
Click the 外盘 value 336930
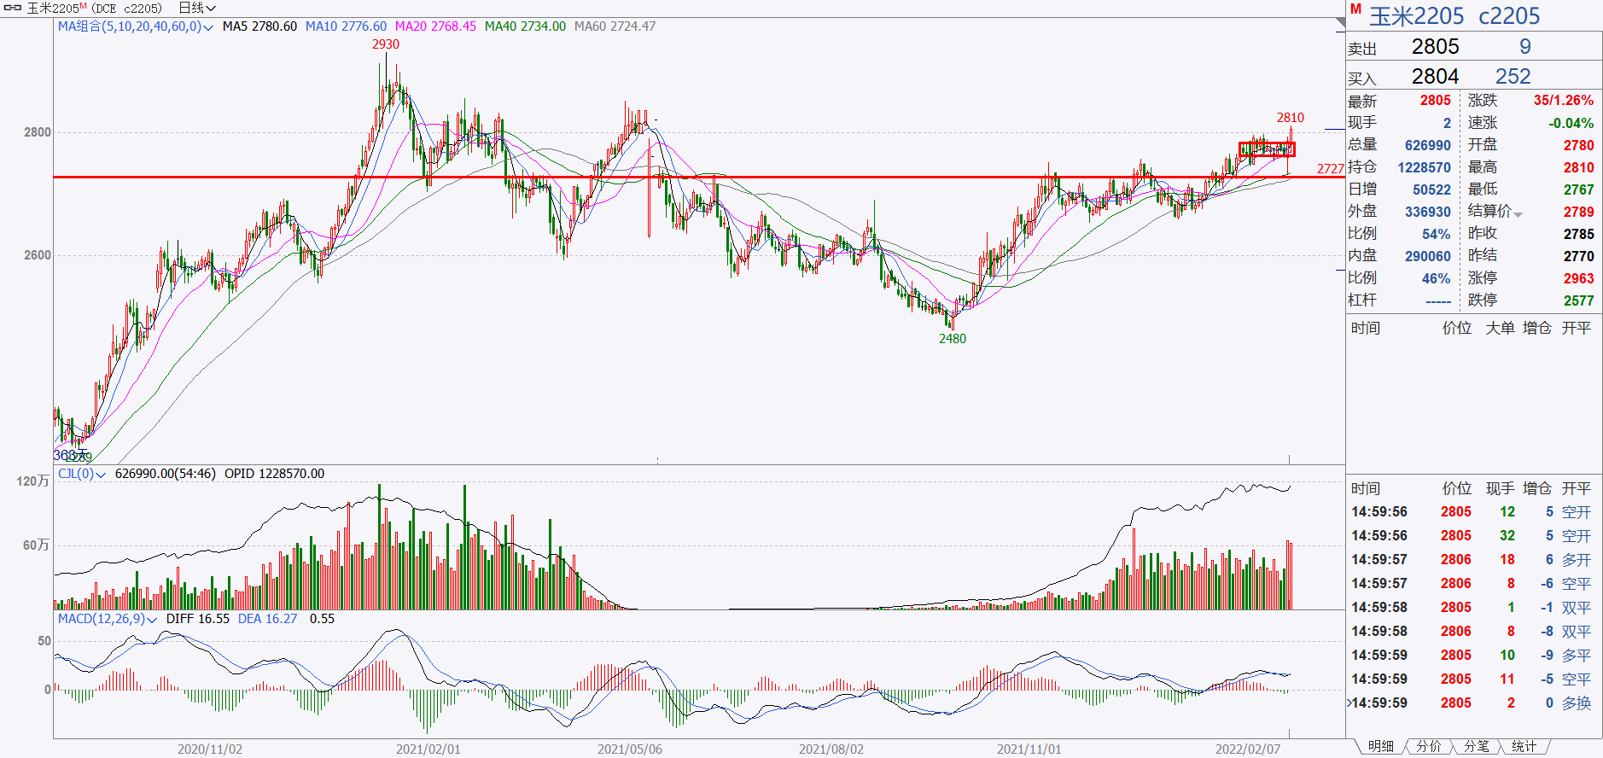pos(1427,212)
